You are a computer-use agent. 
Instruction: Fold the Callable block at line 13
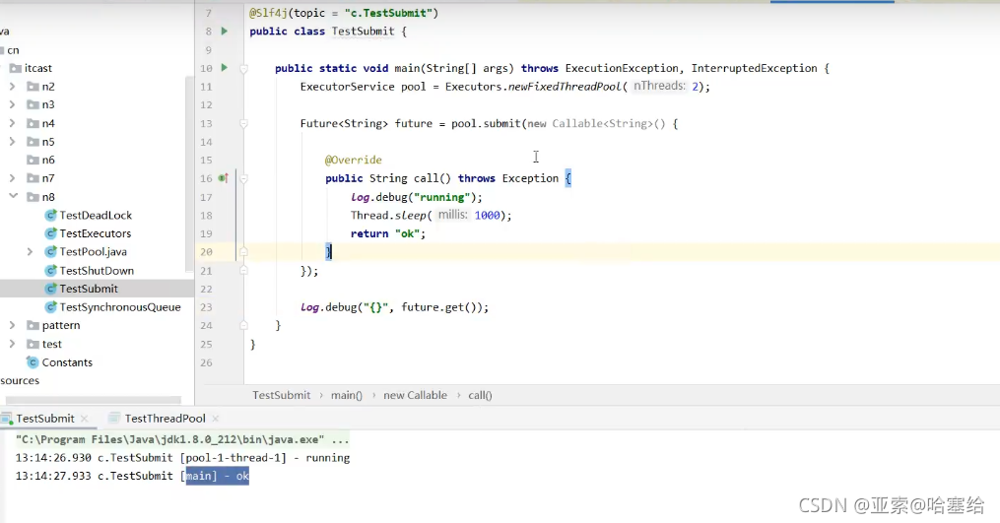click(x=243, y=124)
